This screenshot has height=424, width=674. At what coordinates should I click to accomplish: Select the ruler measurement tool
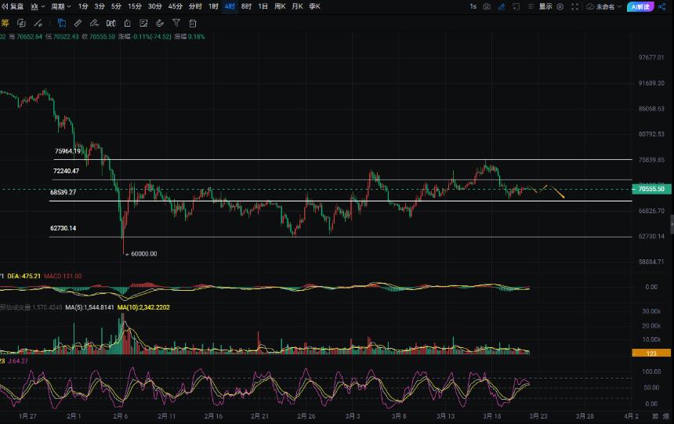click(x=78, y=24)
